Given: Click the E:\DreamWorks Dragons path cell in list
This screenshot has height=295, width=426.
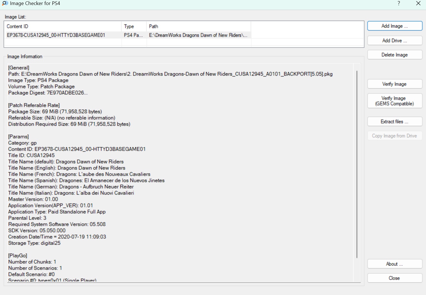Looking at the screenshot, I should [x=198, y=35].
